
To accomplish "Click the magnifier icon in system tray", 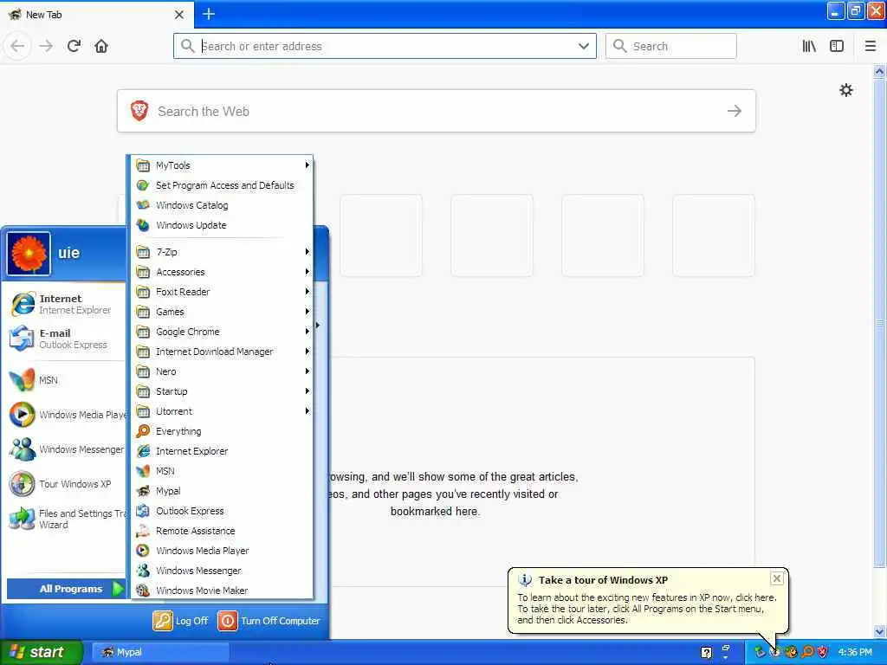I will click(x=807, y=652).
